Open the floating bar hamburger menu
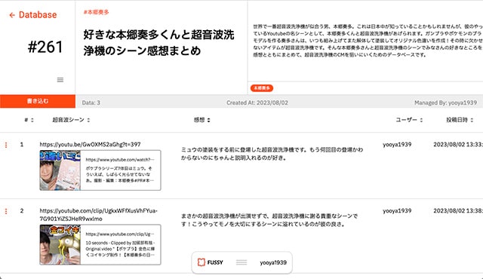The image size is (483, 279). [241, 262]
